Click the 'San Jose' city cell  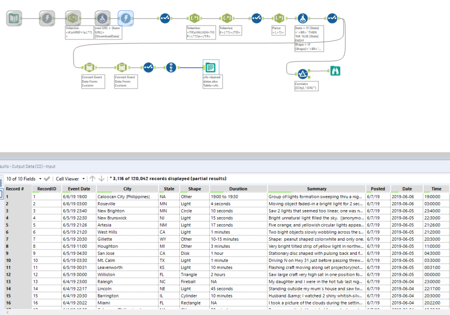coord(127,253)
